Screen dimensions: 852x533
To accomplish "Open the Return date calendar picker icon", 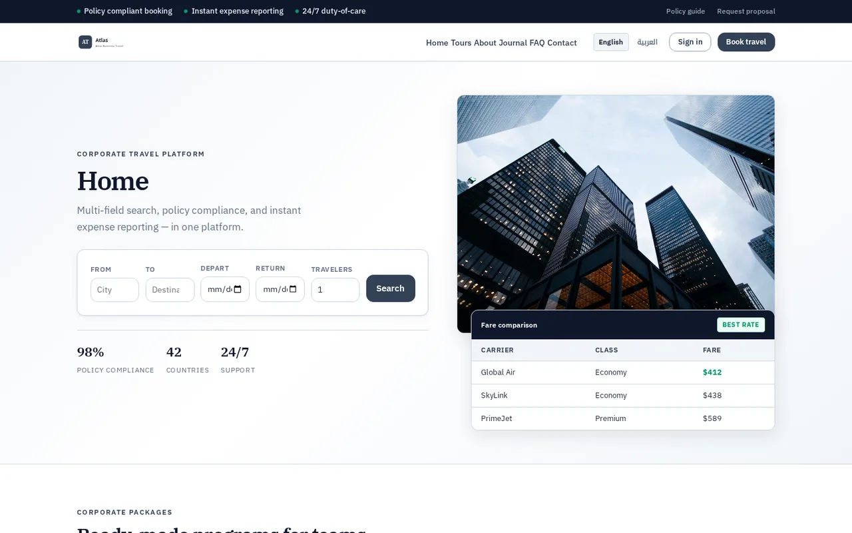I will pos(293,289).
